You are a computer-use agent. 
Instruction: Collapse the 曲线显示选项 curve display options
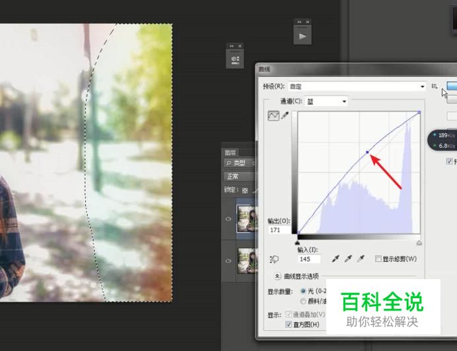(x=277, y=276)
